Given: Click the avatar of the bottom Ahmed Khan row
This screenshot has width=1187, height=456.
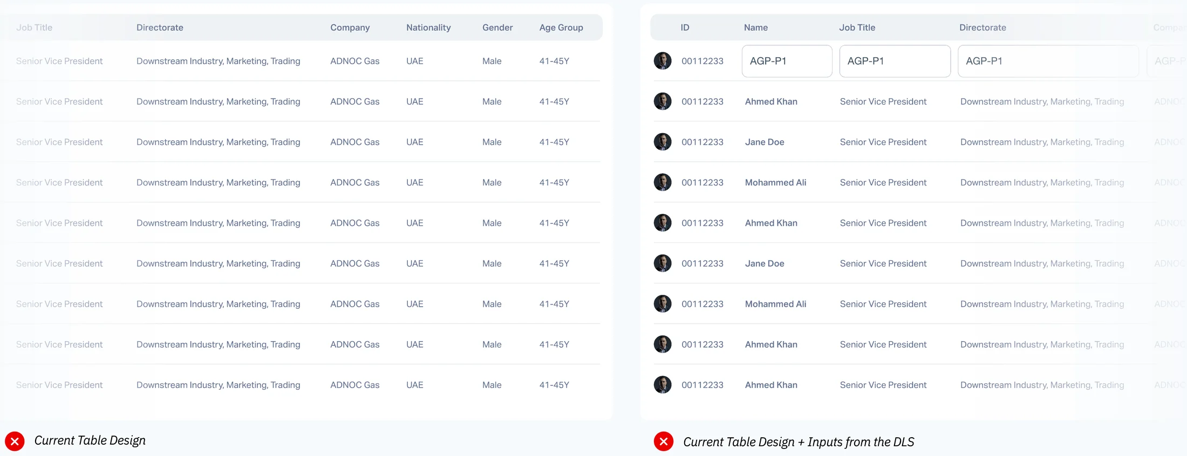Looking at the screenshot, I should (x=663, y=384).
